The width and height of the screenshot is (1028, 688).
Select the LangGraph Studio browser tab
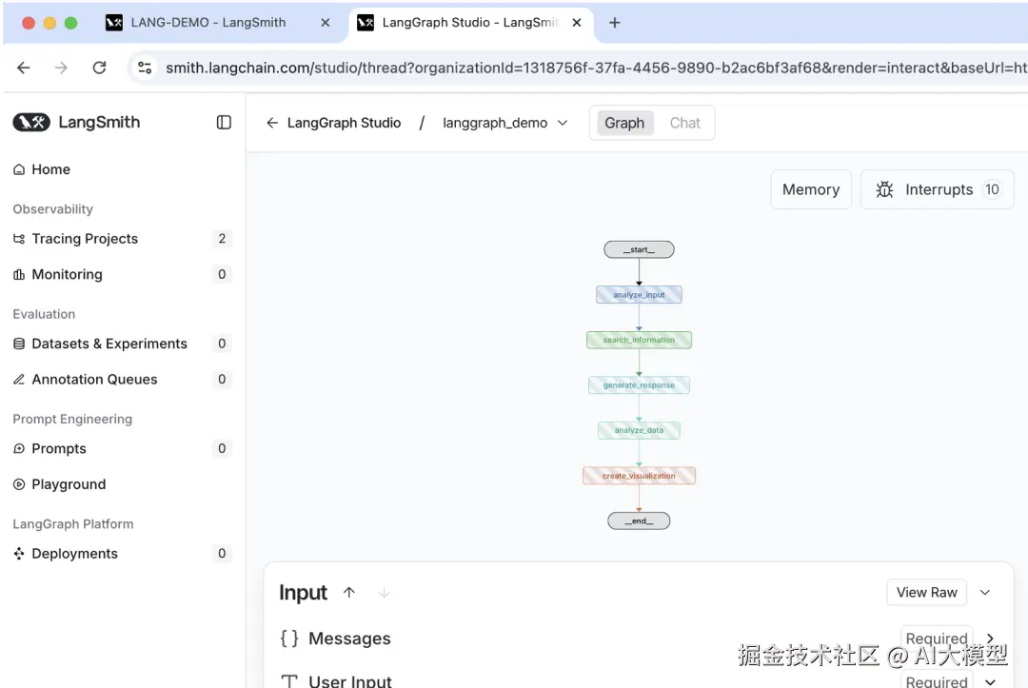(x=469, y=22)
